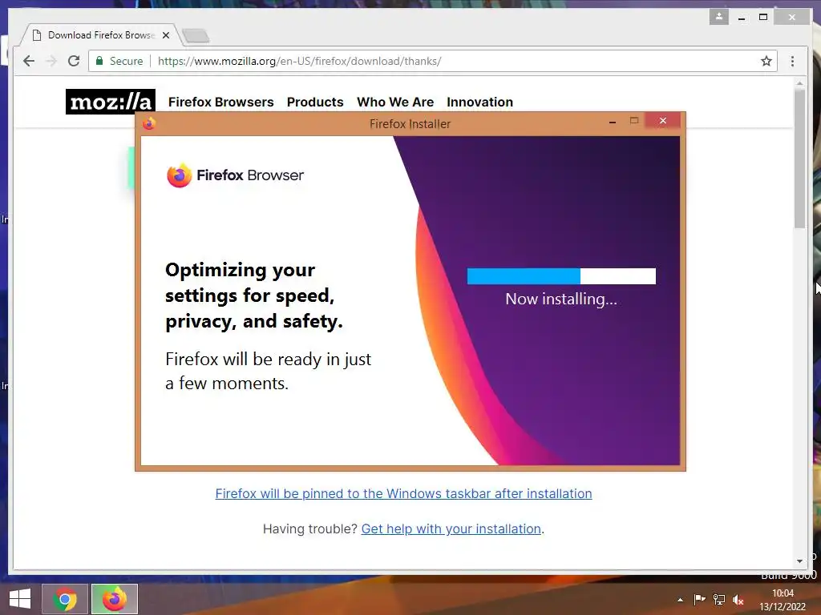This screenshot has width=821, height=615.
Task: Open a new tab in Chrome
Action: (196, 36)
